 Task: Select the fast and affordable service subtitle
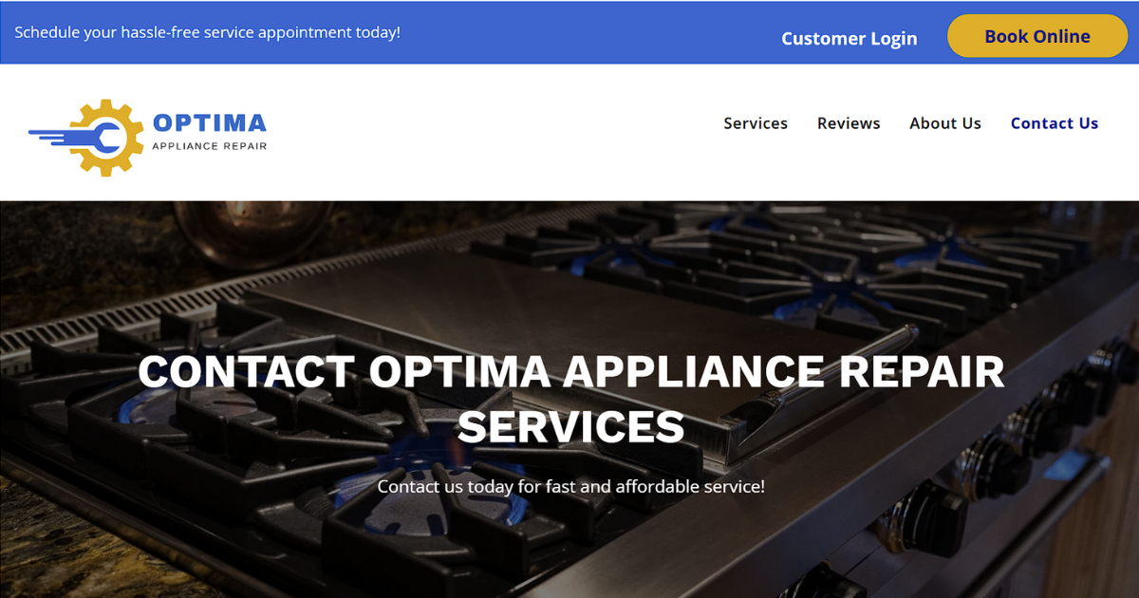(x=570, y=486)
